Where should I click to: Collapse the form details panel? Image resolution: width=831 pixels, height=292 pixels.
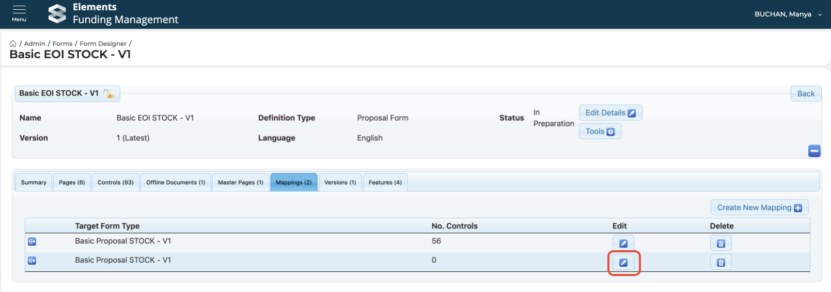click(814, 151)
